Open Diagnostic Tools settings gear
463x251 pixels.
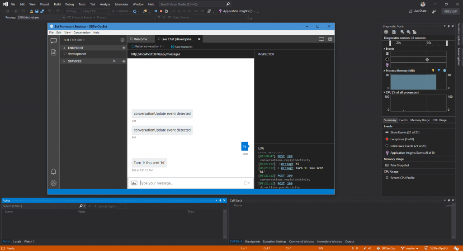tap(386, 32)
